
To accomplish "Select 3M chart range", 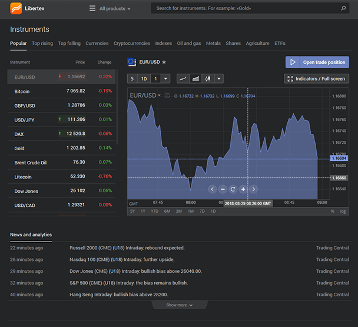I will pyautogui.click(x=179, y=211).
